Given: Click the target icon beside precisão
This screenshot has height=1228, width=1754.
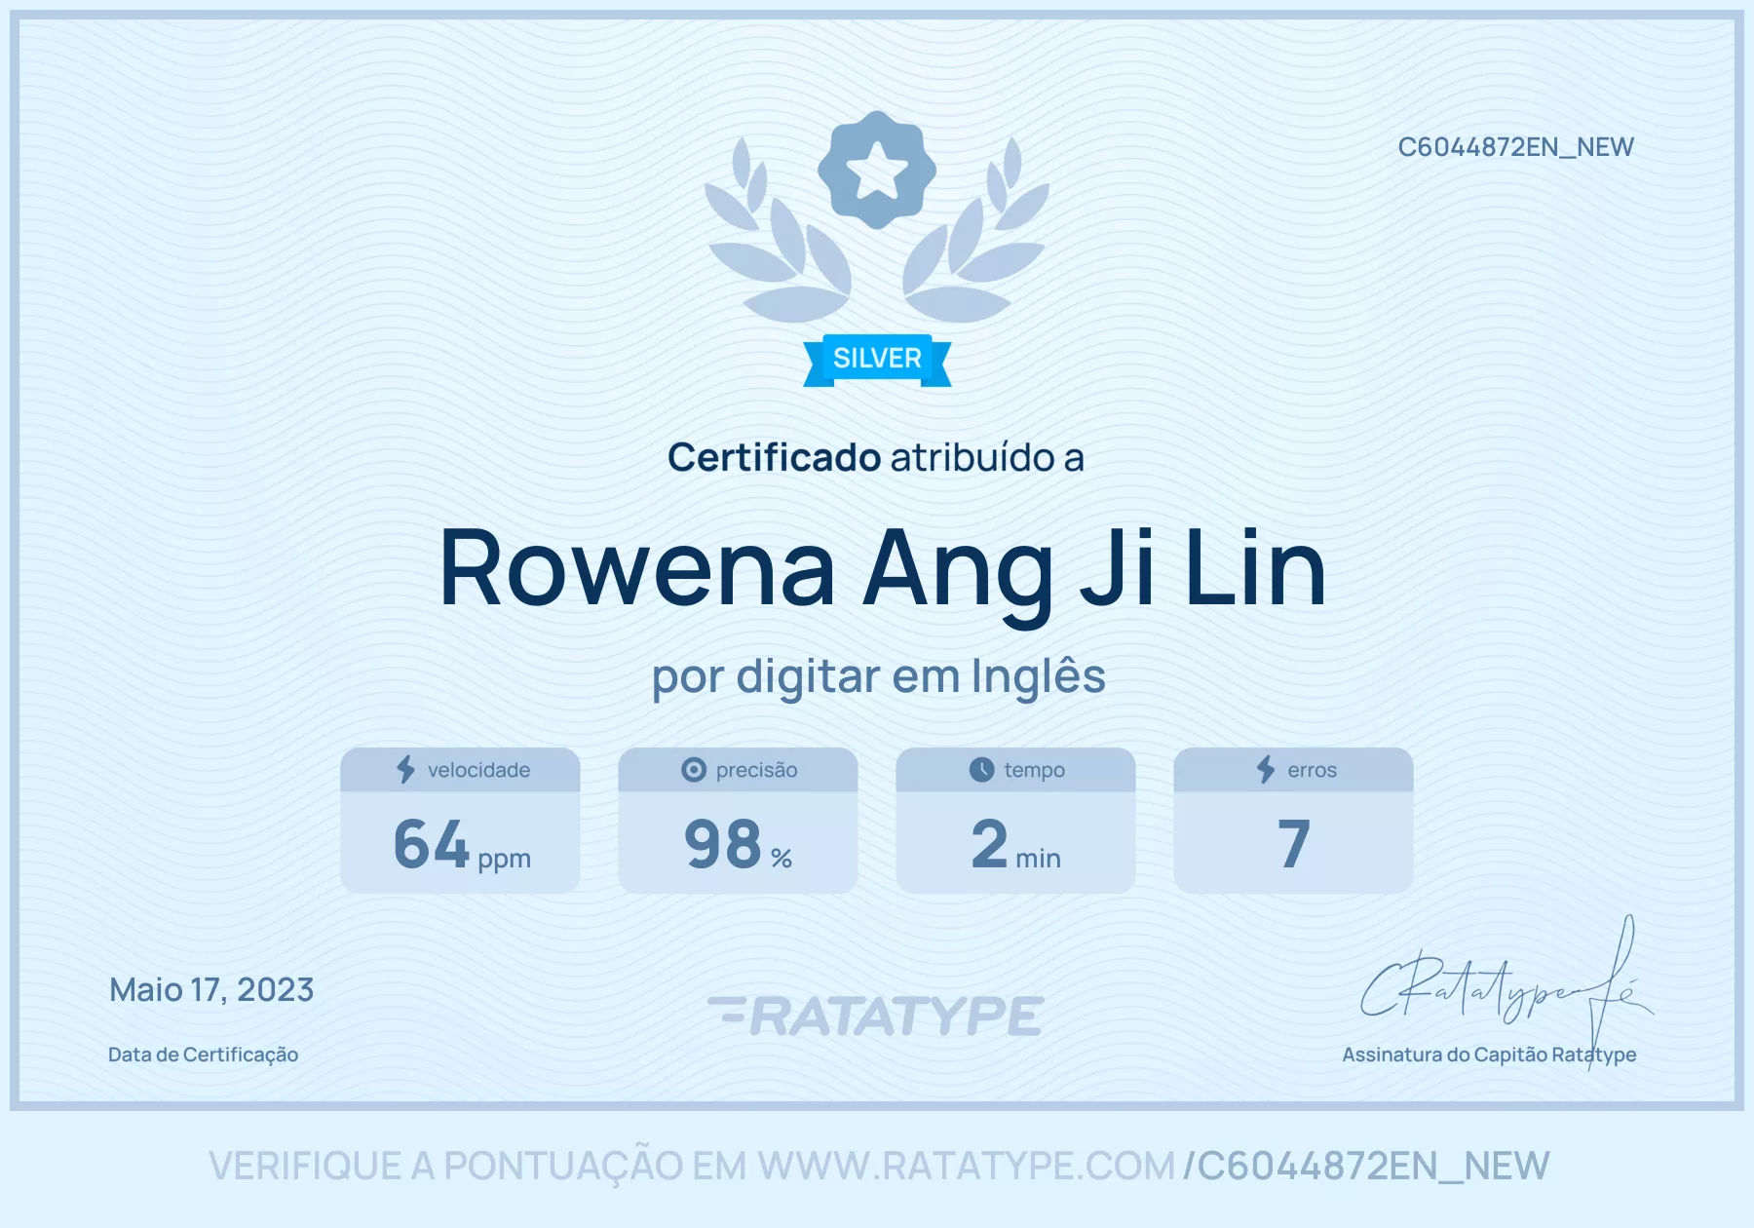Looking at the screenshot, I should (x=694, y=770).
